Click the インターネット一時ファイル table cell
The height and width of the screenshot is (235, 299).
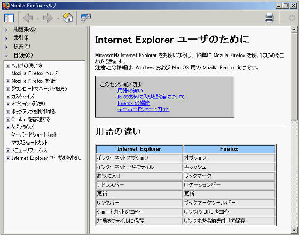pos(139,167)
